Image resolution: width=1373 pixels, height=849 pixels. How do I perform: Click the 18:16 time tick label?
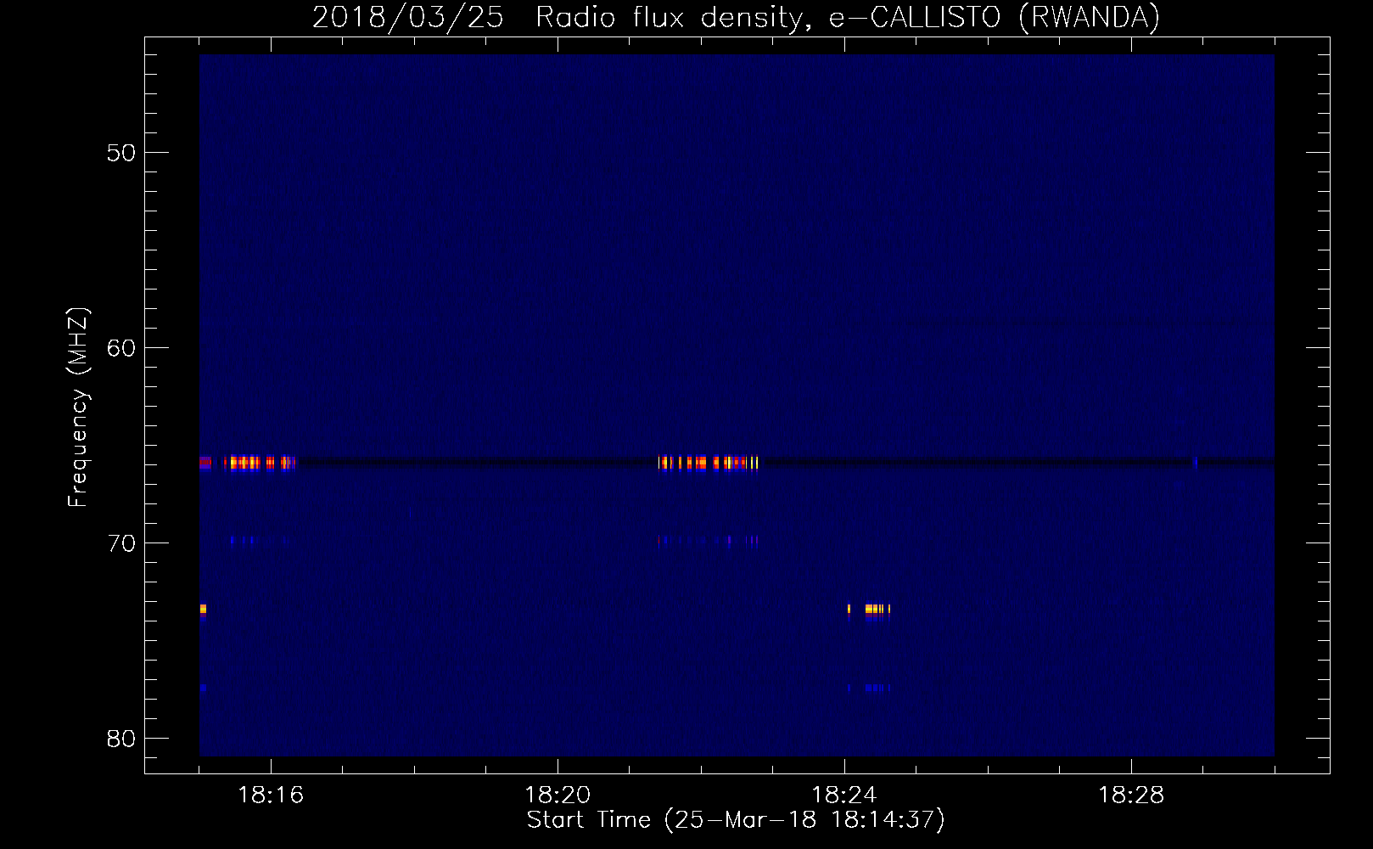click(271, 796)
